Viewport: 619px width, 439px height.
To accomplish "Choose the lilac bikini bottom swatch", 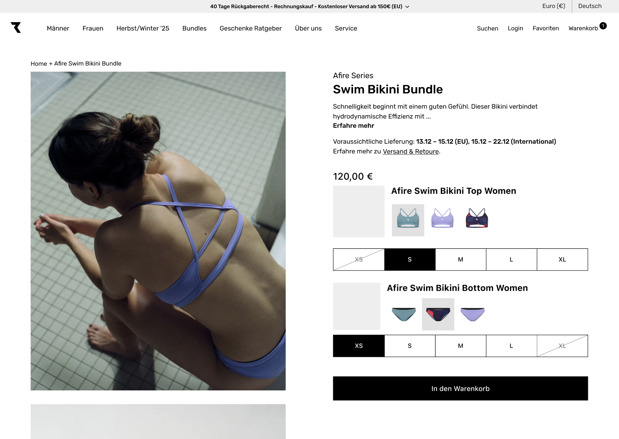I will [473, 314].
